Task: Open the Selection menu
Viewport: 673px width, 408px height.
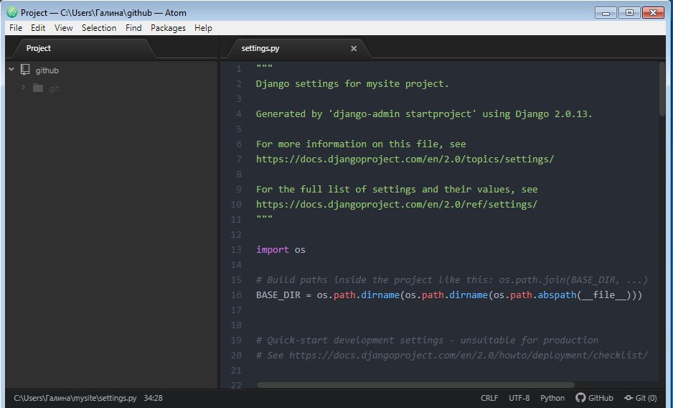Action: click(99, 28)
